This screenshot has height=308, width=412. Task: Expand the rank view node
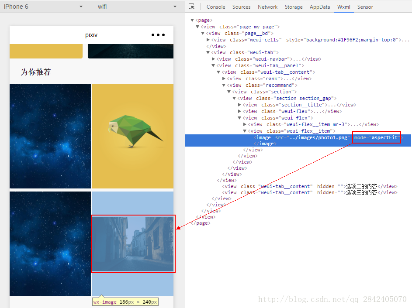point(224,79)
